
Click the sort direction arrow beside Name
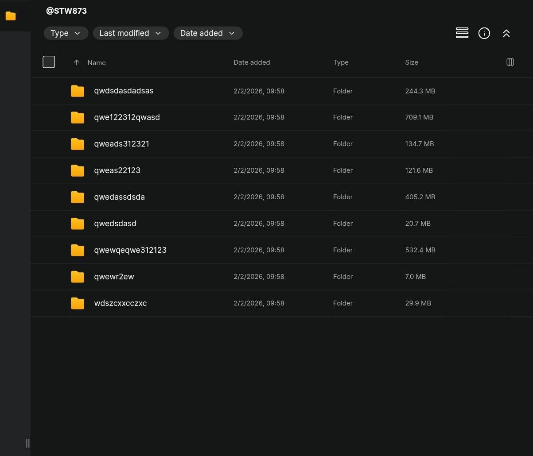(x=76, y=62)
